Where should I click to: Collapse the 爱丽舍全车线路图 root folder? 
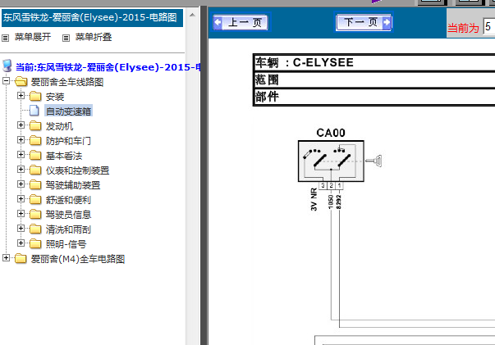coord(6,81)
